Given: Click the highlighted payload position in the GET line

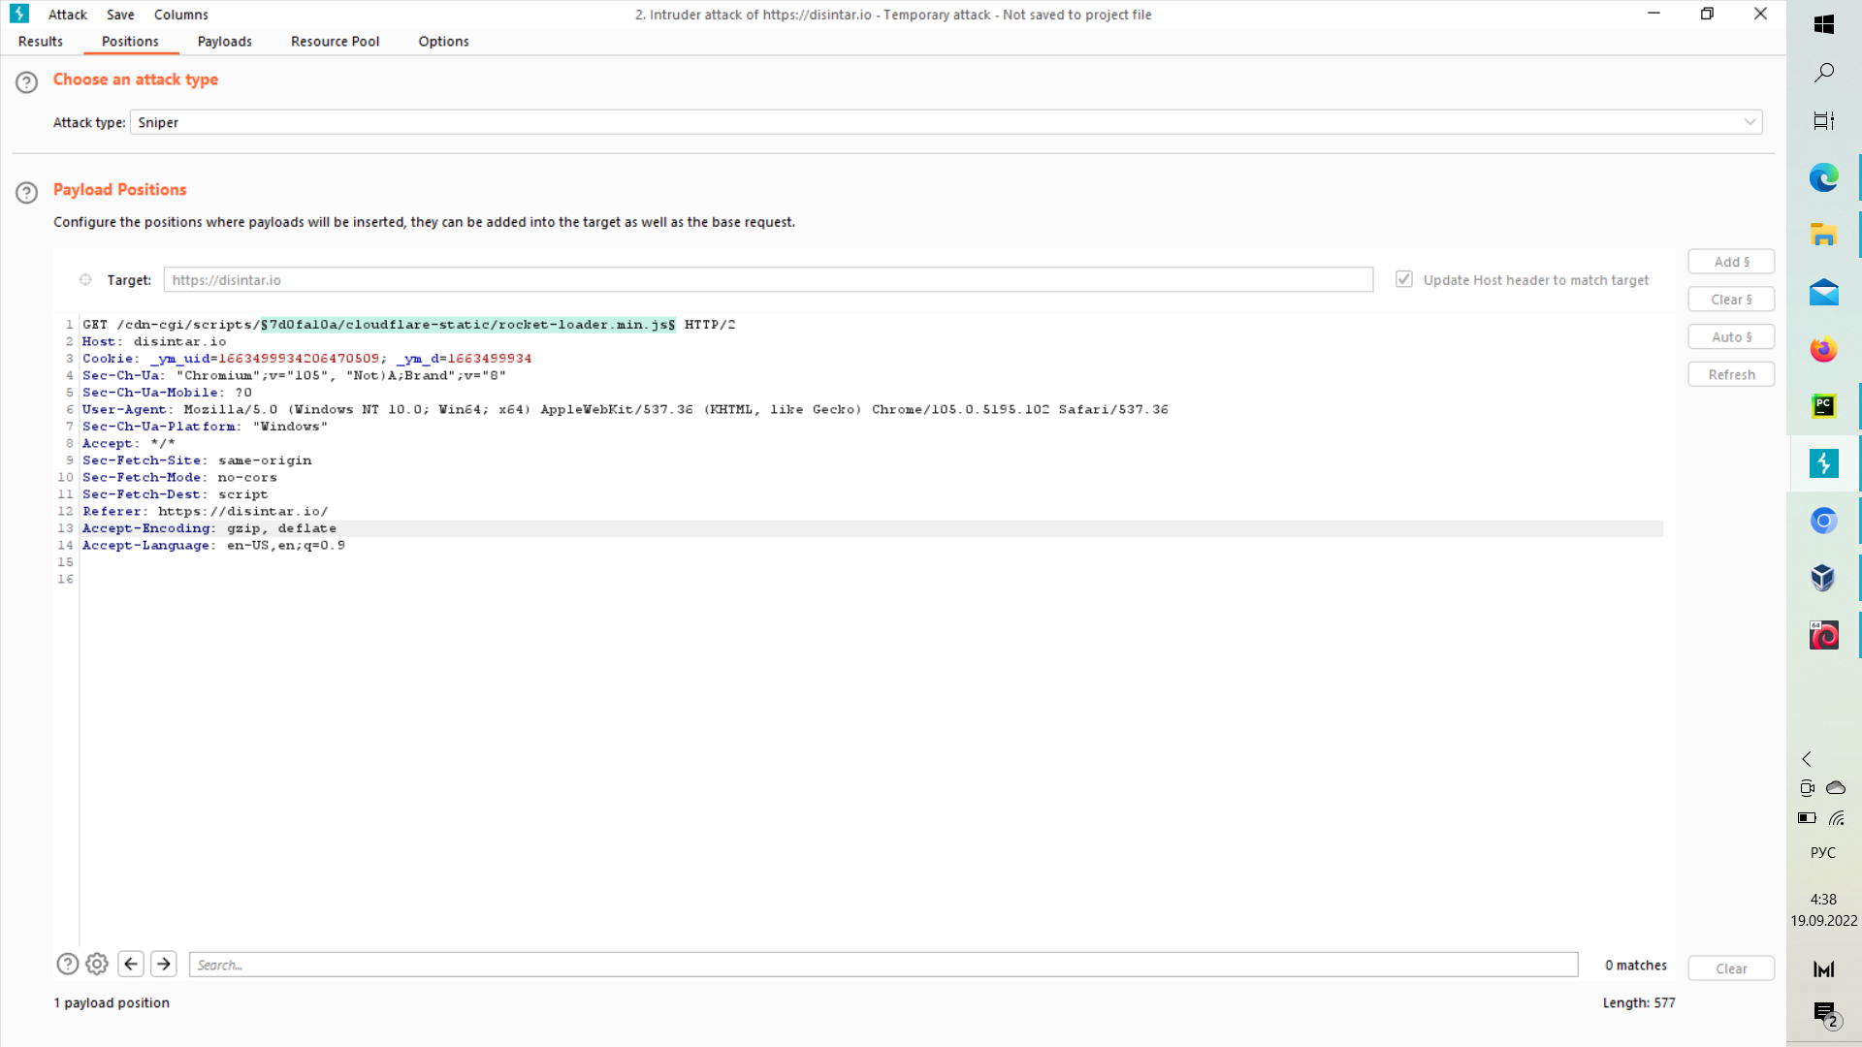Looking at the screenshot, I should 467,325.
